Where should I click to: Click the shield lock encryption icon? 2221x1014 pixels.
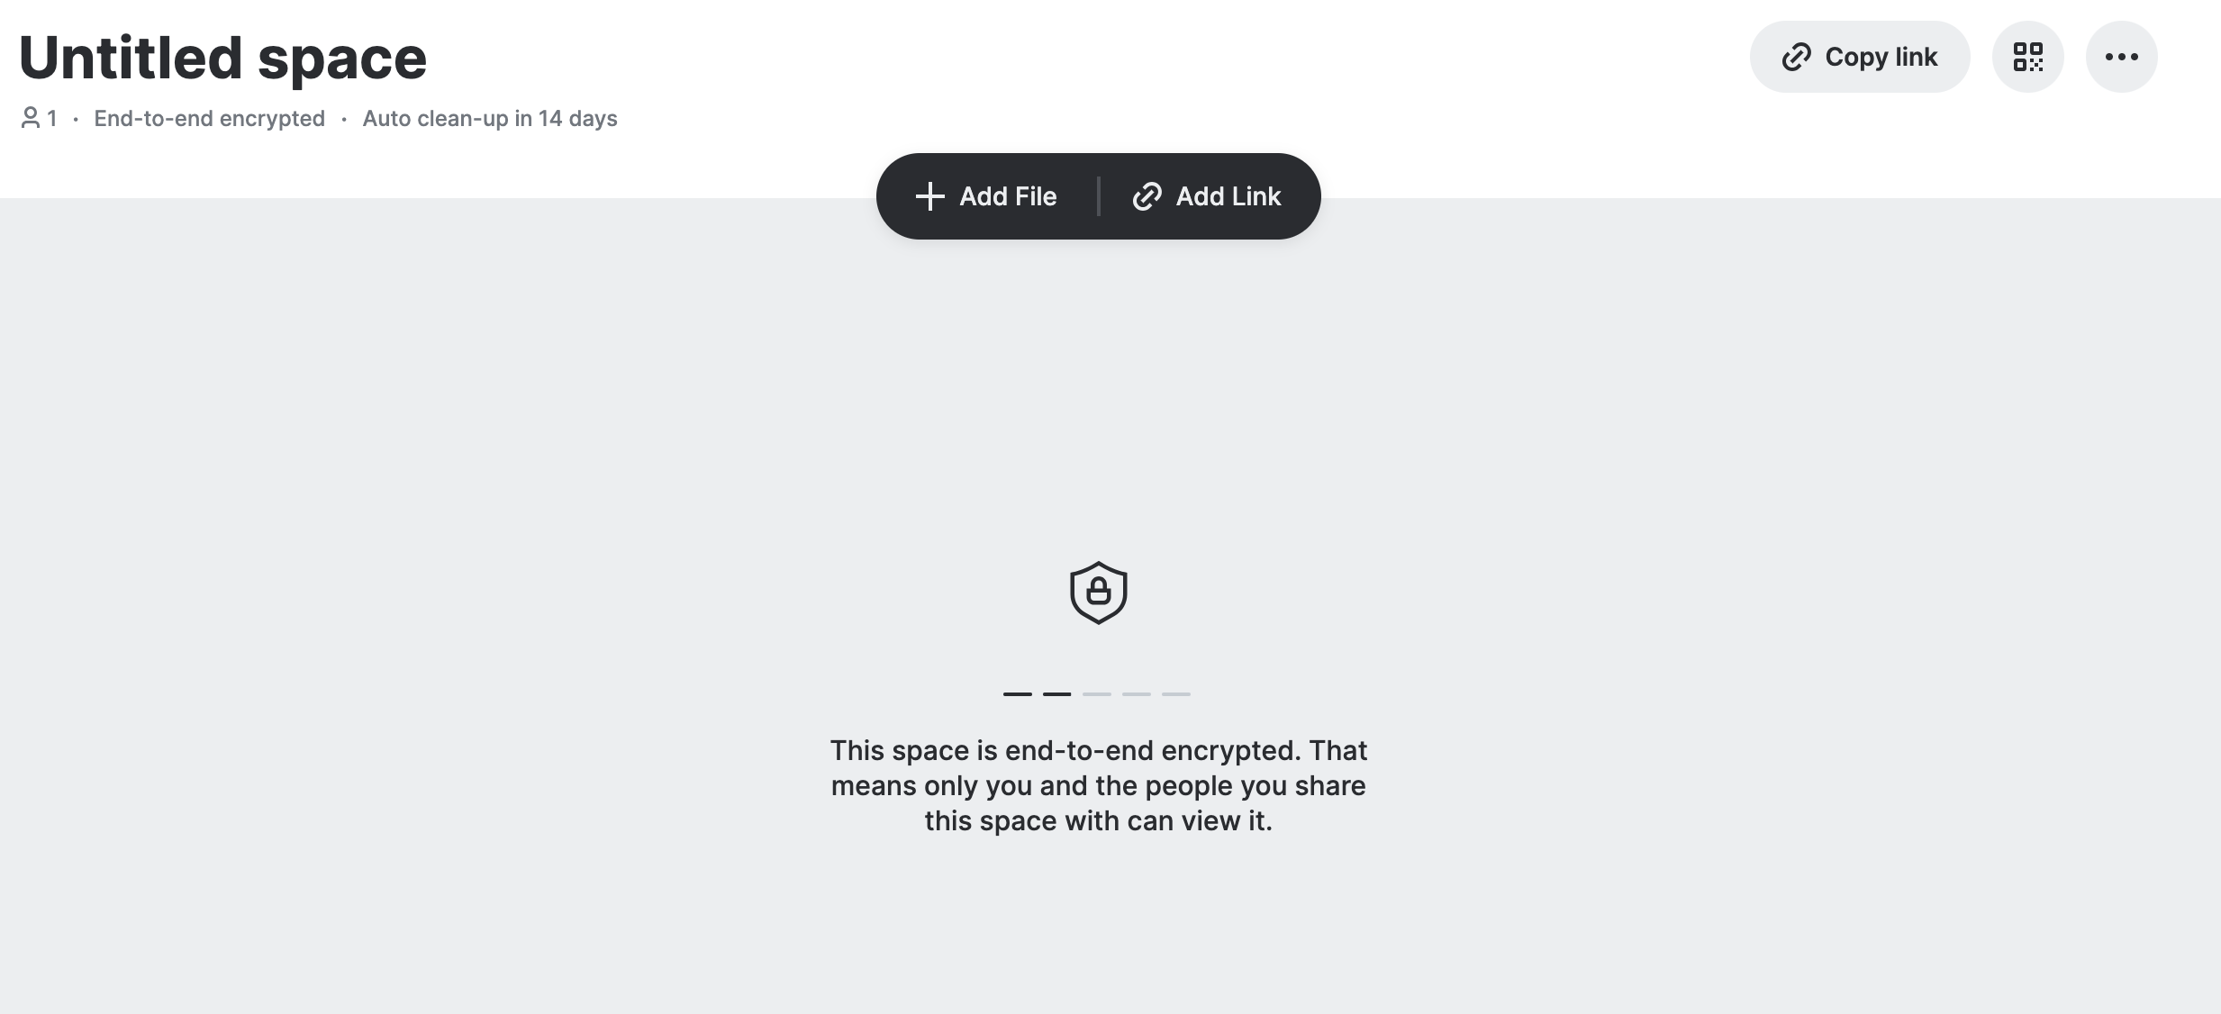[x=1098, y=593]
